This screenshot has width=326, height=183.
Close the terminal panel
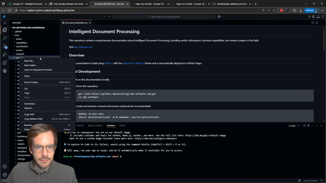click(321, 126)
